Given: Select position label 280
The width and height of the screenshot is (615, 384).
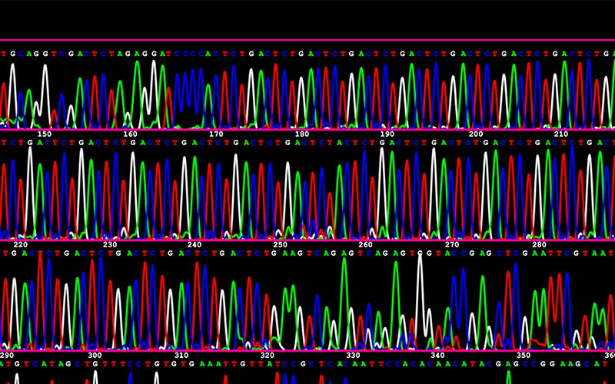Looking at the screenshot, I should pos(539,244).
